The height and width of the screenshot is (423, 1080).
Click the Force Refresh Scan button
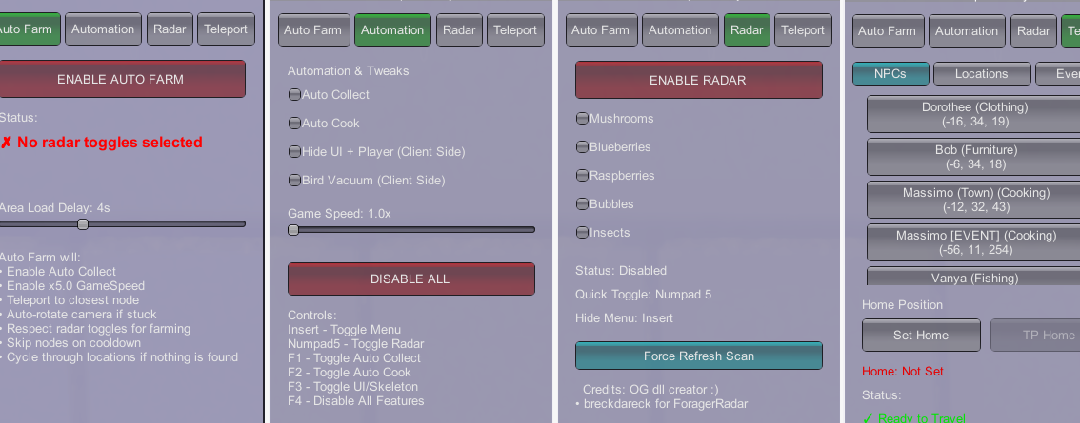pyautogui.click(x=698, y=356)
